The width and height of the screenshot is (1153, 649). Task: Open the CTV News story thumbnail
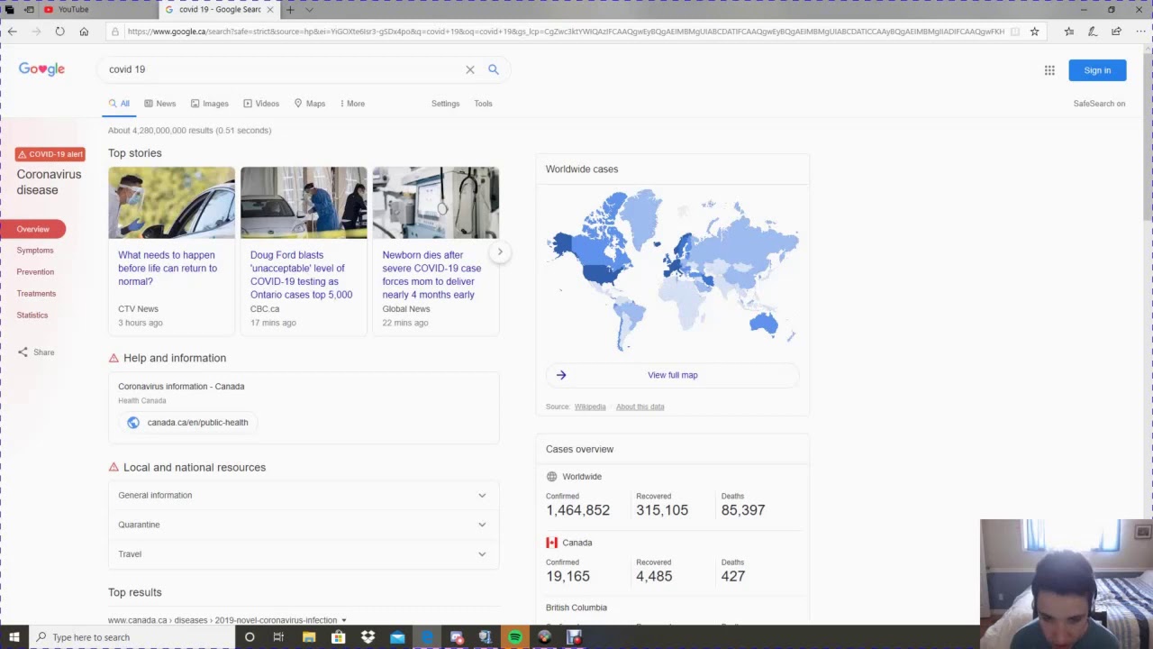[171, 203]
